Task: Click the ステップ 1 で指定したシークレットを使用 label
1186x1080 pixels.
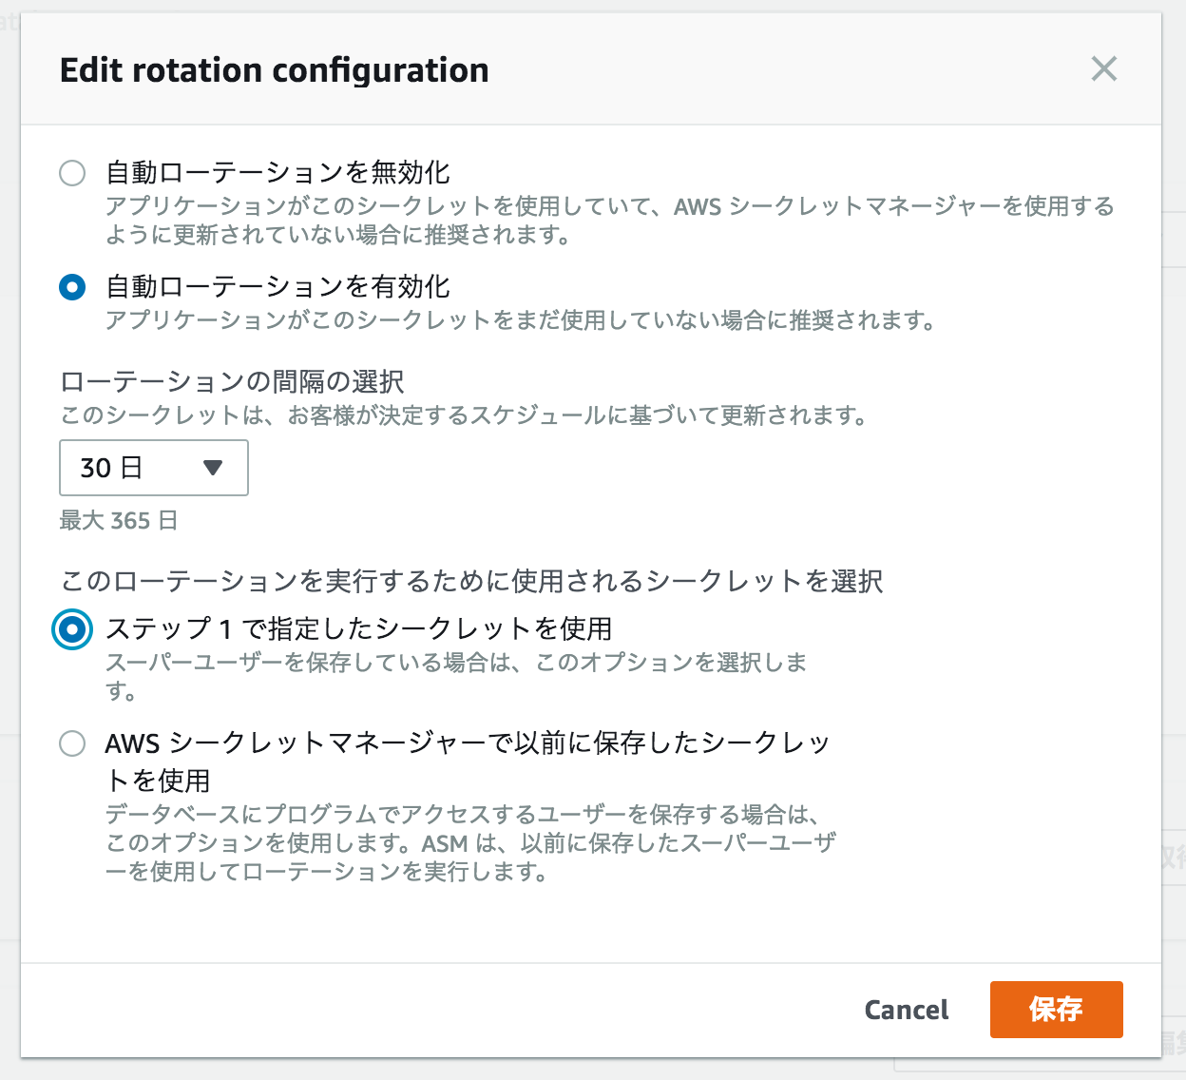Action: point(358,629)
